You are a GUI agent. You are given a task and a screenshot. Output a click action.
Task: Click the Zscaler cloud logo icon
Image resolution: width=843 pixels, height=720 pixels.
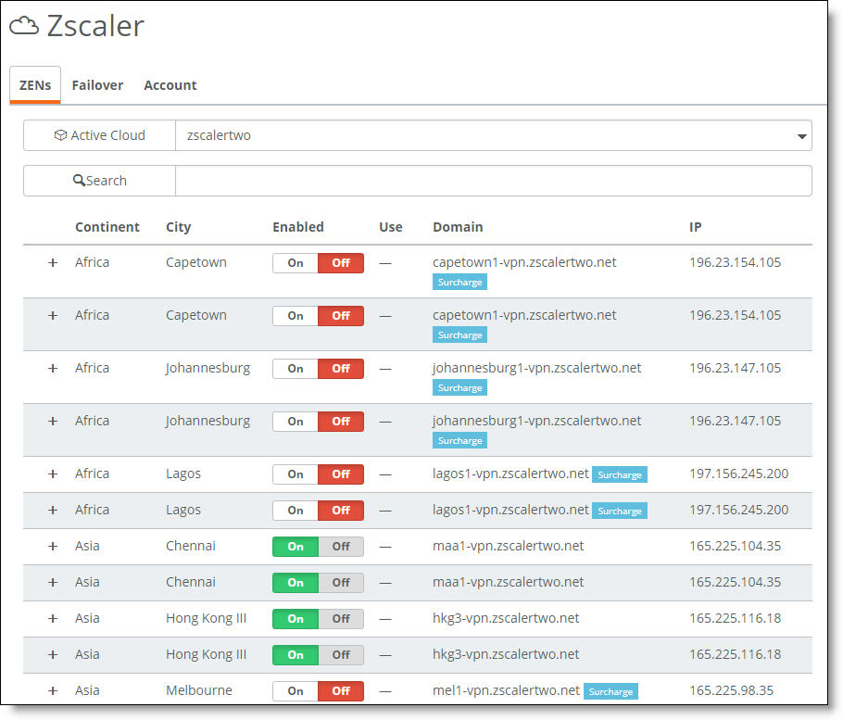24,25
